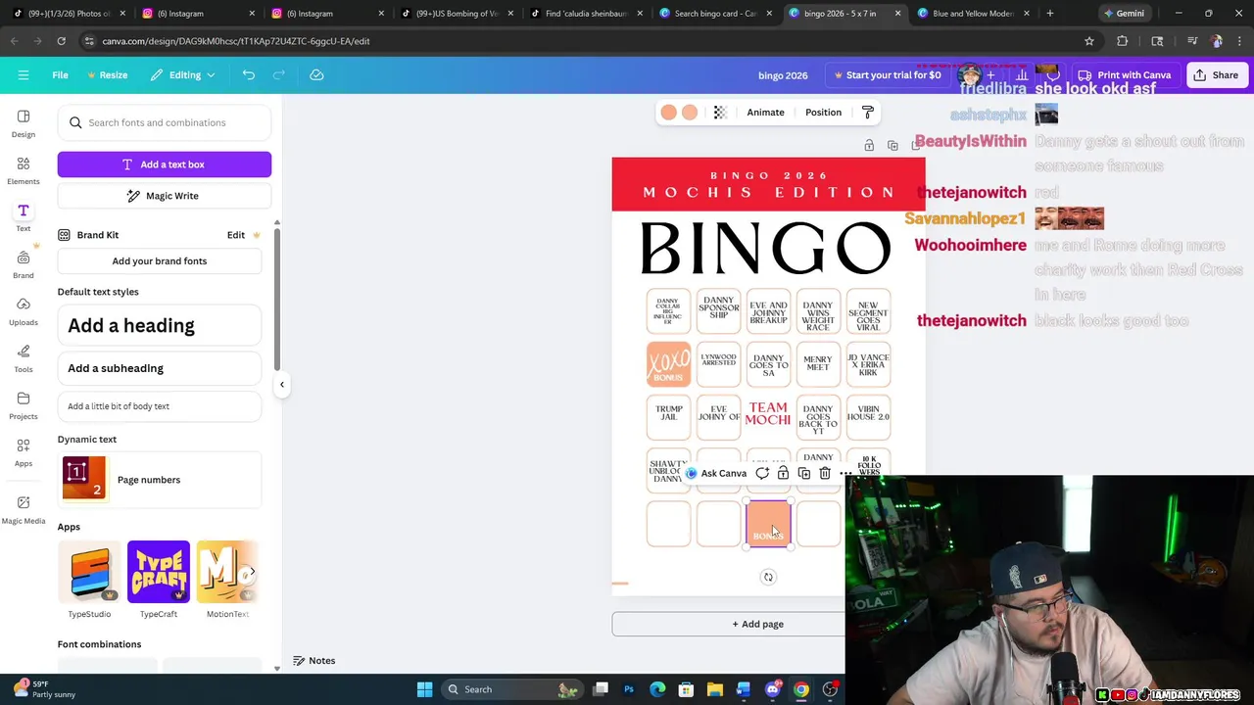This screenshot has height=705, width=1254.
Task: Collapse the side panel with arrow handle
Action: click(282, 385)
